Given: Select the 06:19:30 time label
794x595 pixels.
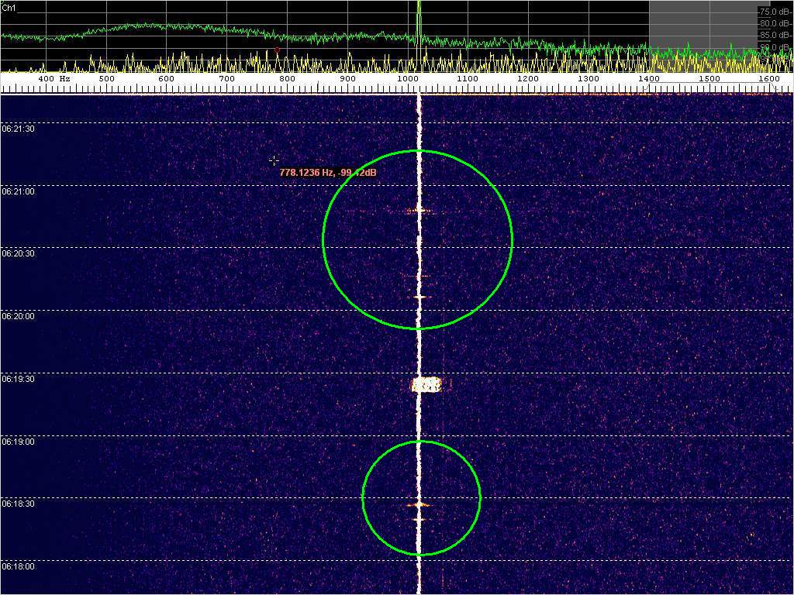Looking at the screenshot, I should 18,380.
